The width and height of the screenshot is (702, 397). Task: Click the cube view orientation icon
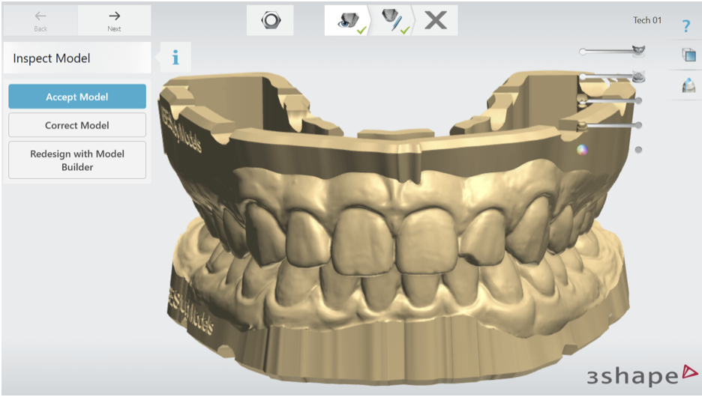(x=688, y=55)
